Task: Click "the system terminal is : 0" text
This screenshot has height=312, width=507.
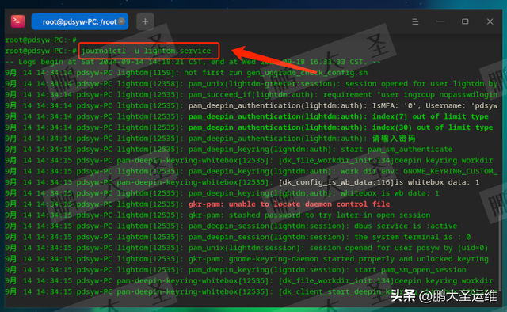Action: click(413, 237)
